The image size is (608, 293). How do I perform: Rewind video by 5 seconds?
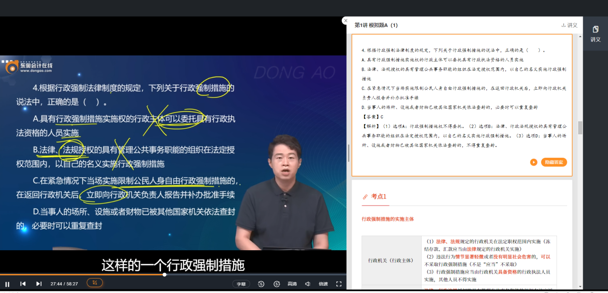pyautogui.click(x=261, y=284)
